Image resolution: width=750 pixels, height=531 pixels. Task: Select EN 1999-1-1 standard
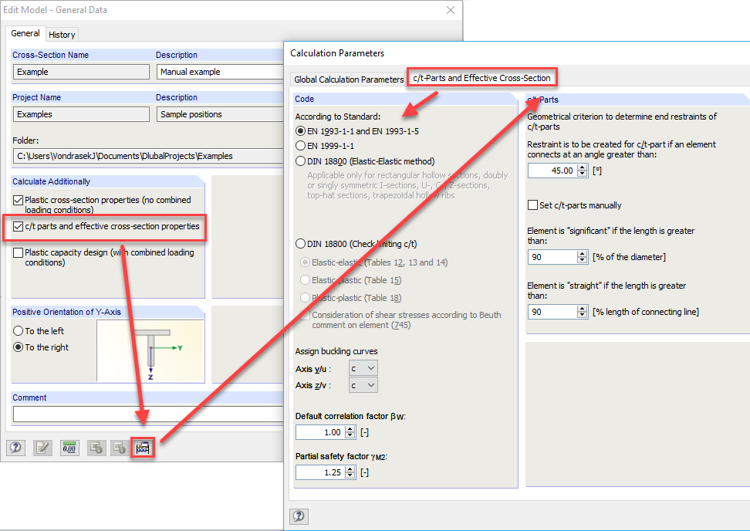pyautogui.click(x=299, y=146)
